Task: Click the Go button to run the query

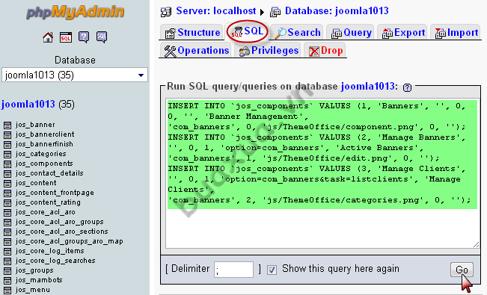Action: point(462,270)
